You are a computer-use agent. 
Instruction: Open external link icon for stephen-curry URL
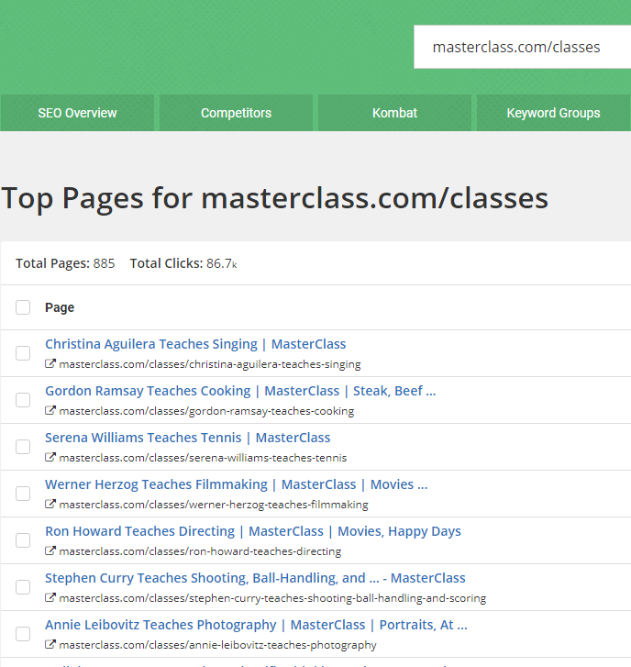tap(50, 598)
